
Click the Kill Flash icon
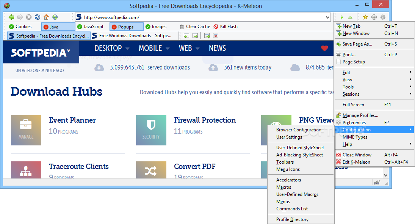(x=216, y=27)
